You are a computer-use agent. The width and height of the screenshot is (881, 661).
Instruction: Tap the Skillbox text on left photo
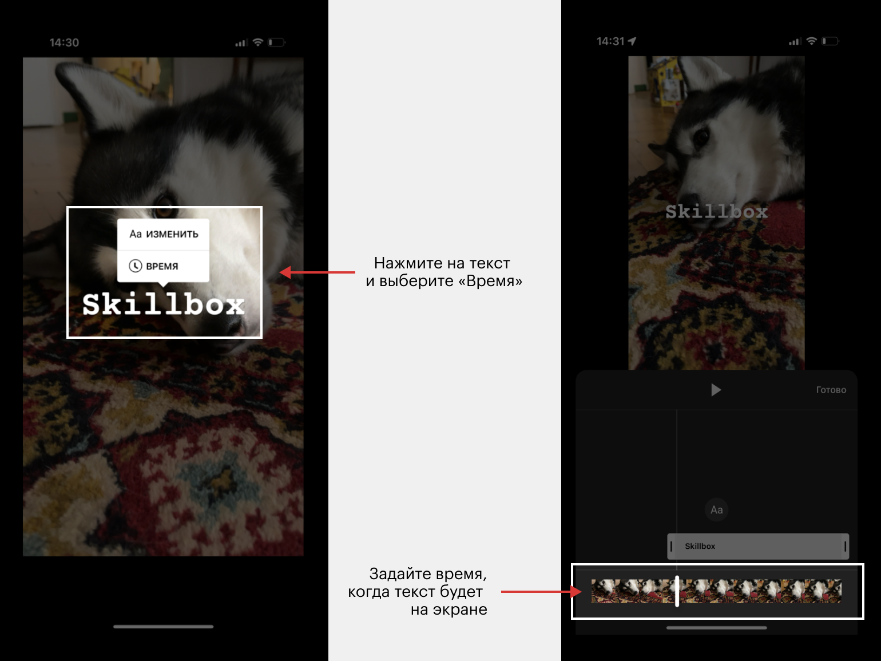tap(164, 304)
